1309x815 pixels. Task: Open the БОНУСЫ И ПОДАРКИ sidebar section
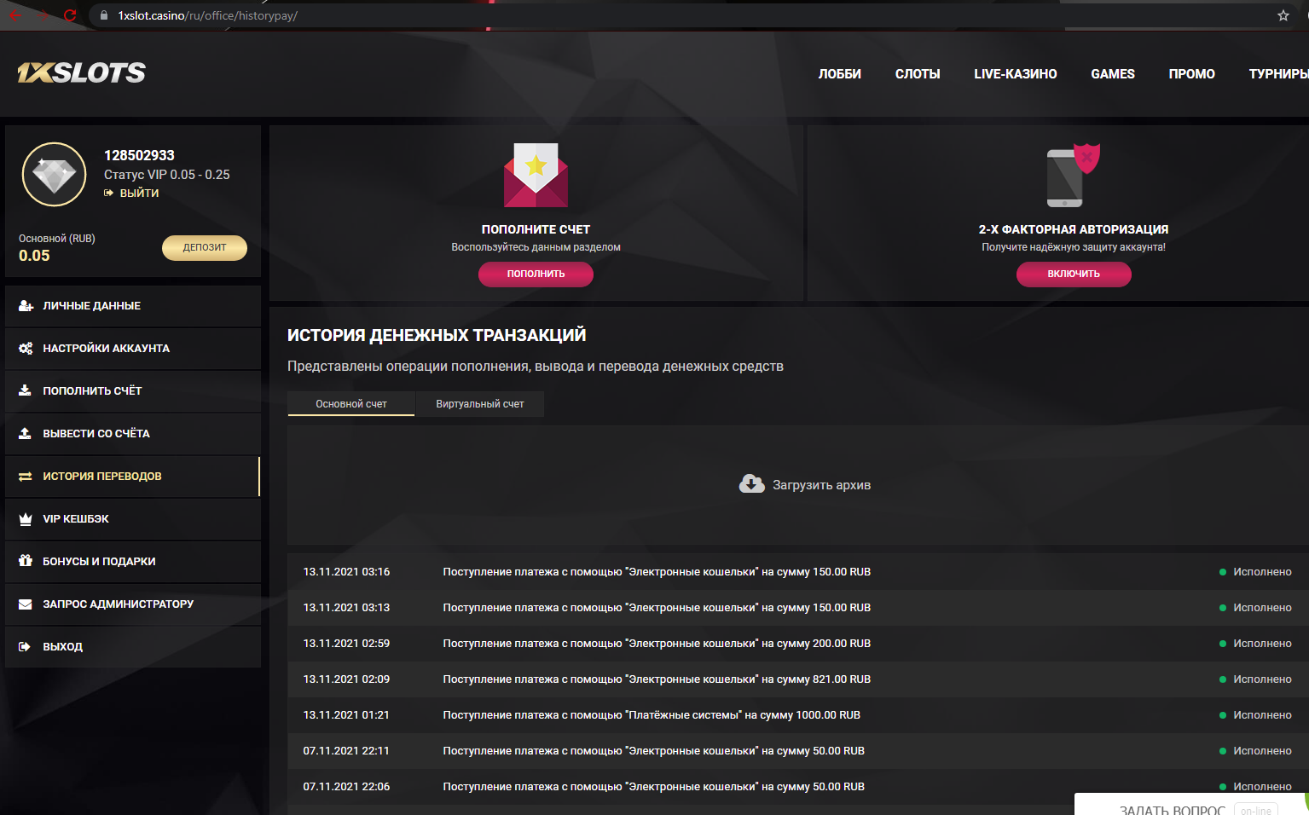point(133,562)
